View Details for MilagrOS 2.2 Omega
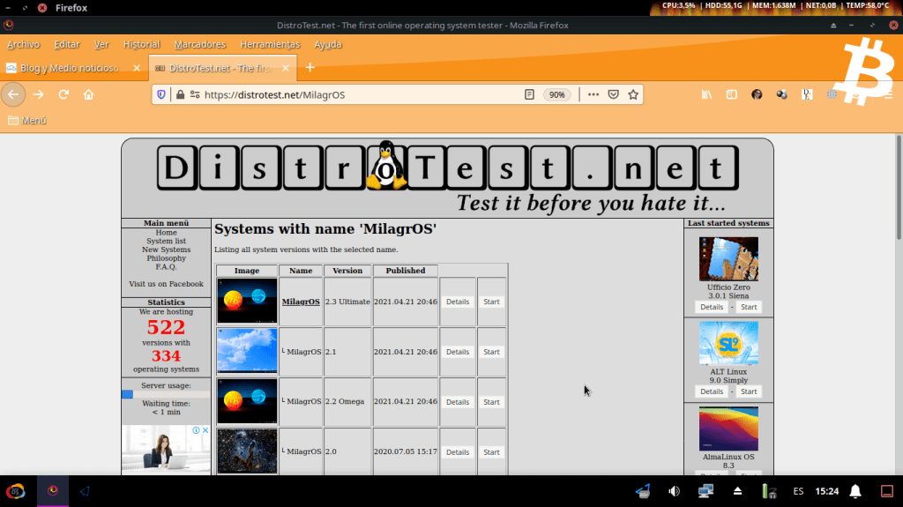 (457, 401)
